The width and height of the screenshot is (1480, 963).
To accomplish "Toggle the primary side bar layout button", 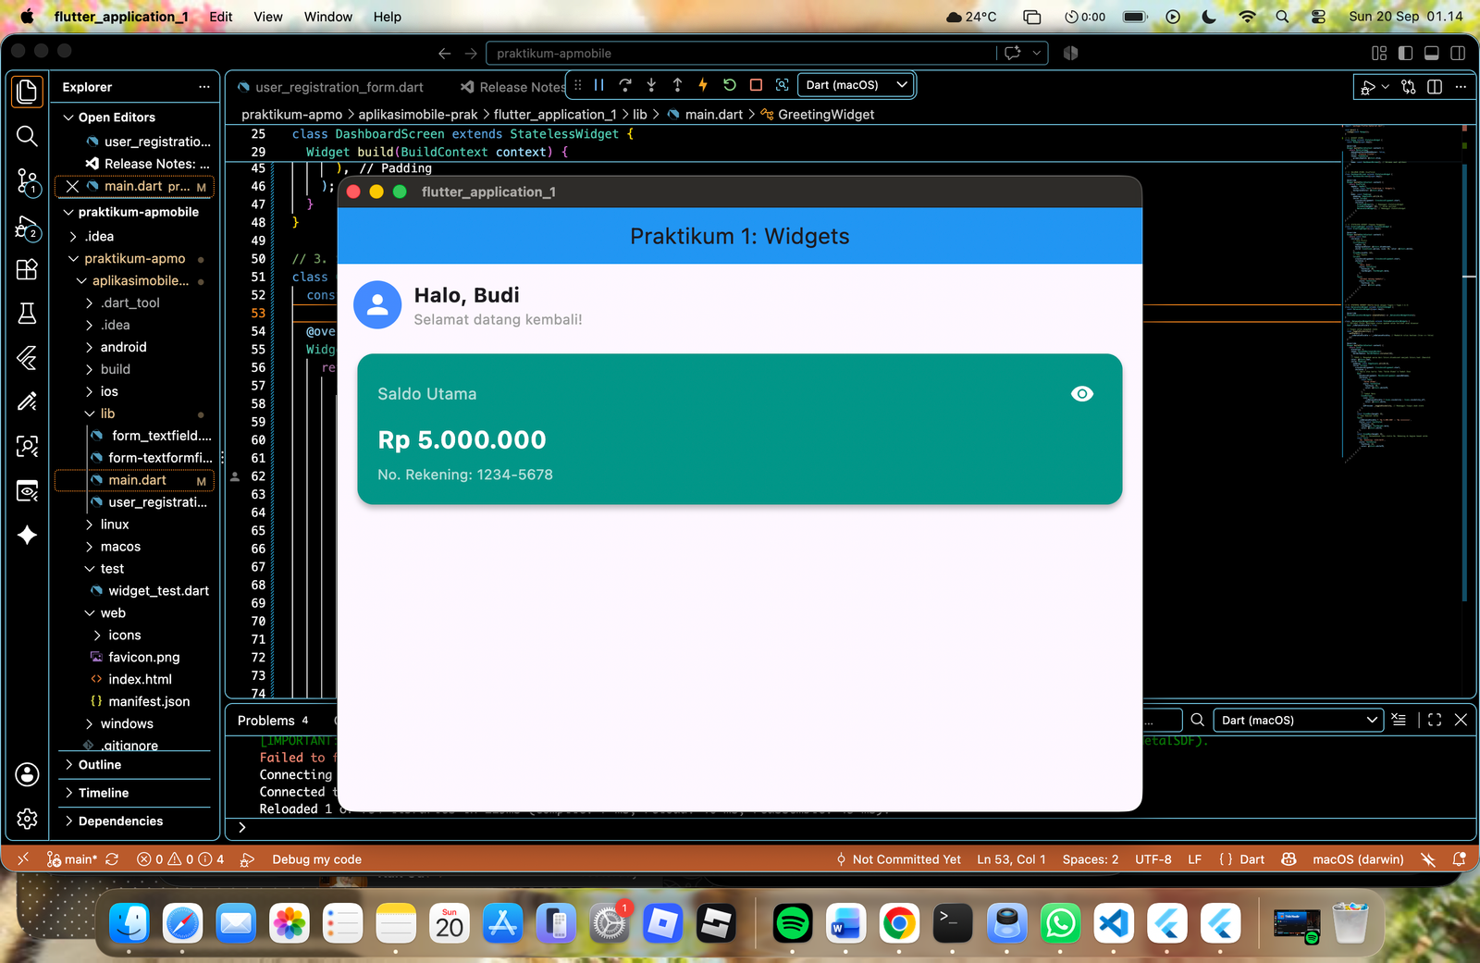I will coord(1405,54).
